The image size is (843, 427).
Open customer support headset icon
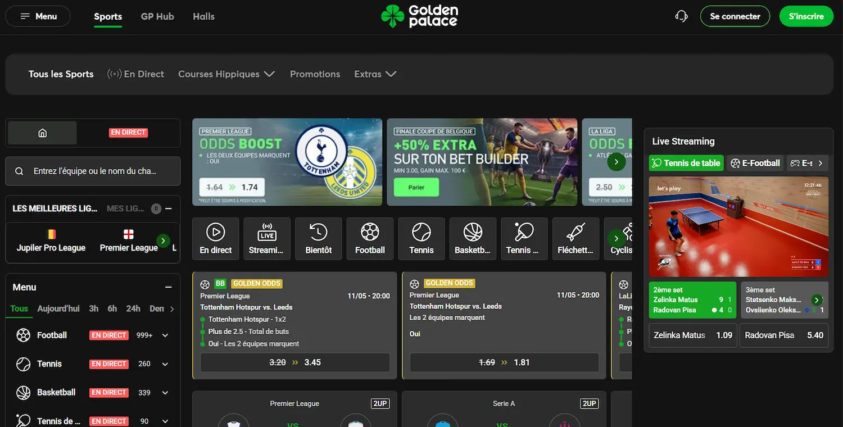coord(681,16)
